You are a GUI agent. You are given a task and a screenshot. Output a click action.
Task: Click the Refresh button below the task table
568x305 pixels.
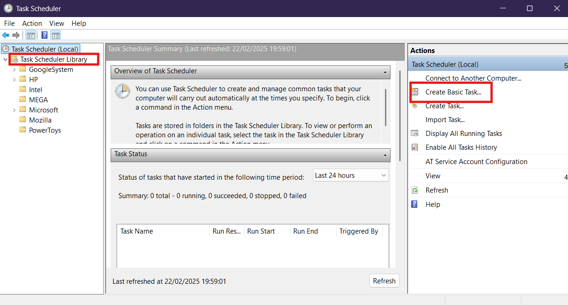point(384,281)
